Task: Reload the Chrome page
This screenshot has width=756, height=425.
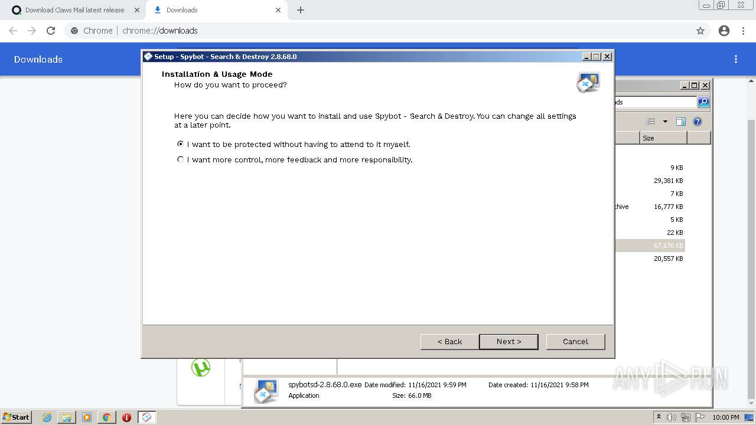Action: [51, 31]
